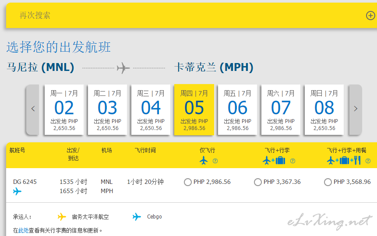
Task: Click the blue Cebgo carrier plane icon
Action: coord(137,217)
